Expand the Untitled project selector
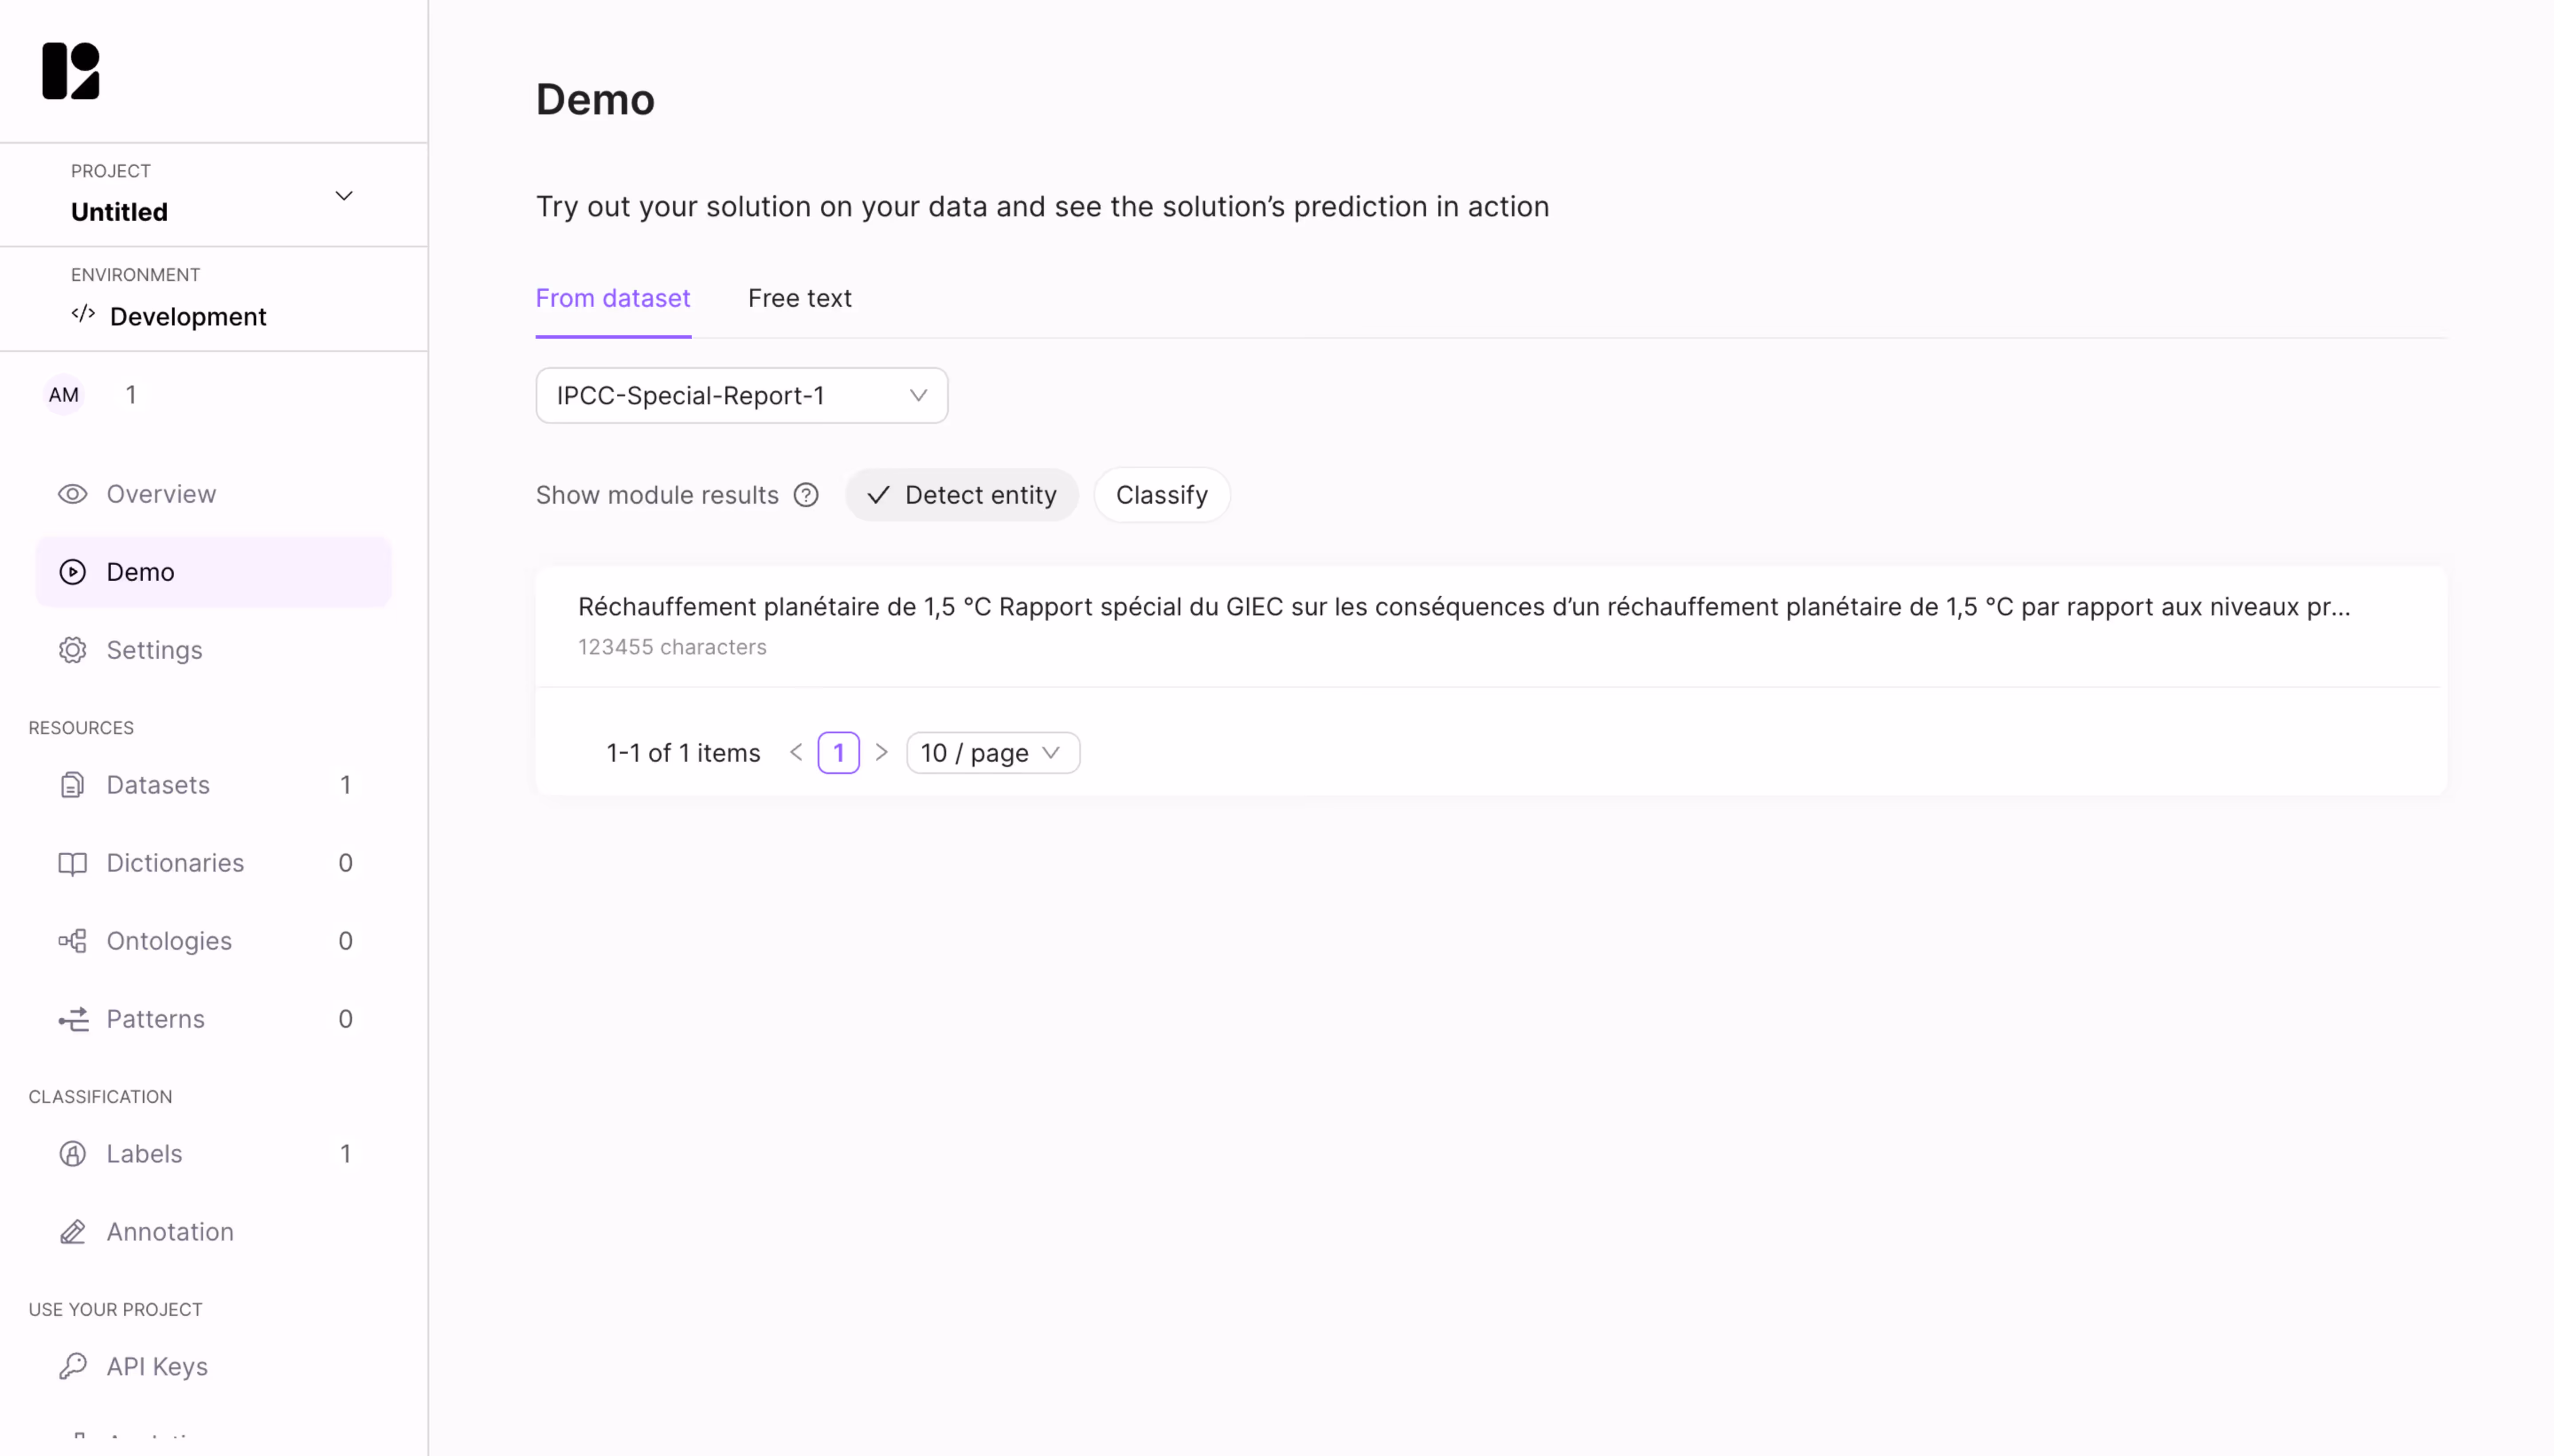2554x1456 pixels. pyautogui.click(x=344, y=195)
